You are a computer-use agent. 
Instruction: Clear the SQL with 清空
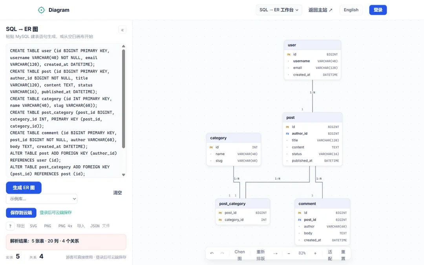[117, 193]
